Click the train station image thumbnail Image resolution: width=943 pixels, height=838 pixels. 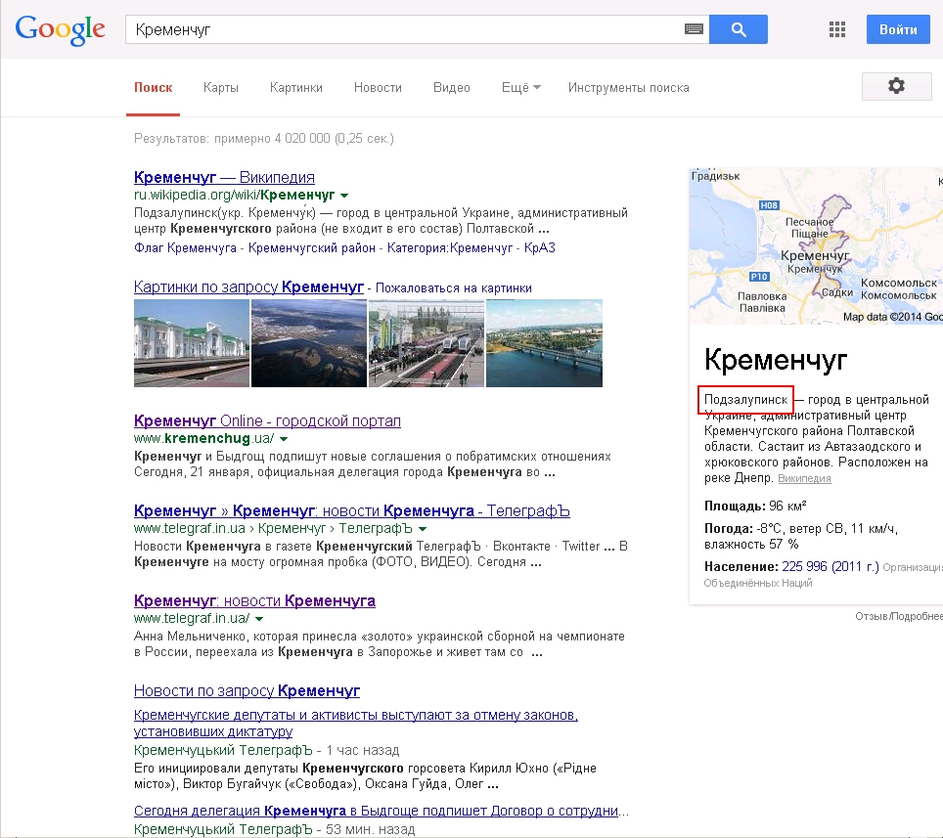pyautogui.click(x=192, y=343)
